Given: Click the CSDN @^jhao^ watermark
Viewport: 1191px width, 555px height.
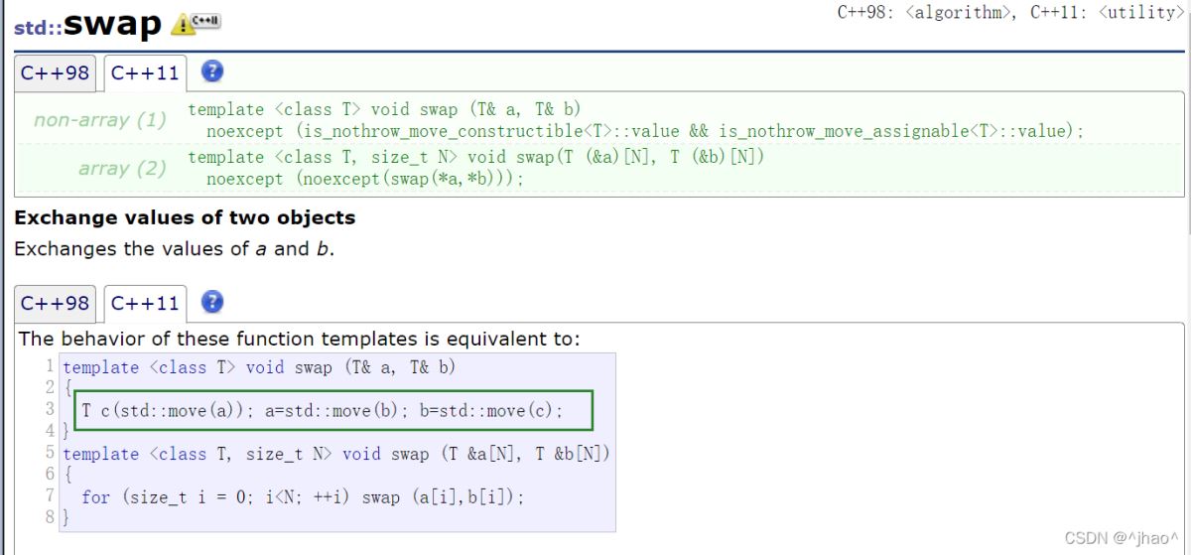Looking at the screenshot, I should [1123, 537].
